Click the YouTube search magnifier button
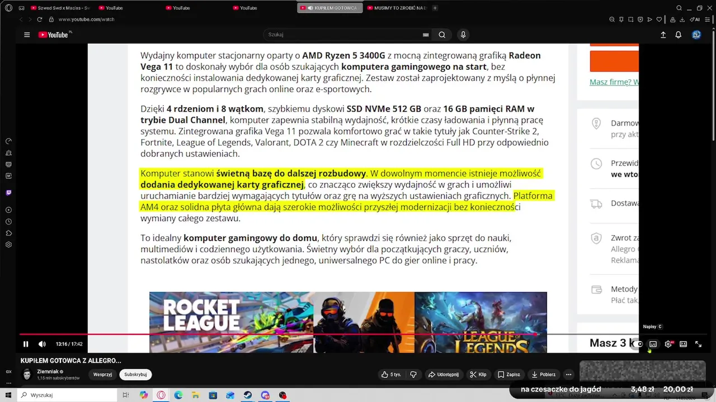 click(442, 35)
